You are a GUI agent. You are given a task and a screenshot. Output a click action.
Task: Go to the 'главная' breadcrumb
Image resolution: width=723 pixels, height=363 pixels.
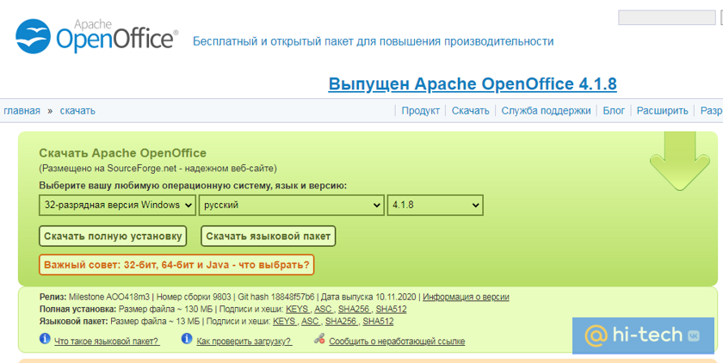pos(22,111)
